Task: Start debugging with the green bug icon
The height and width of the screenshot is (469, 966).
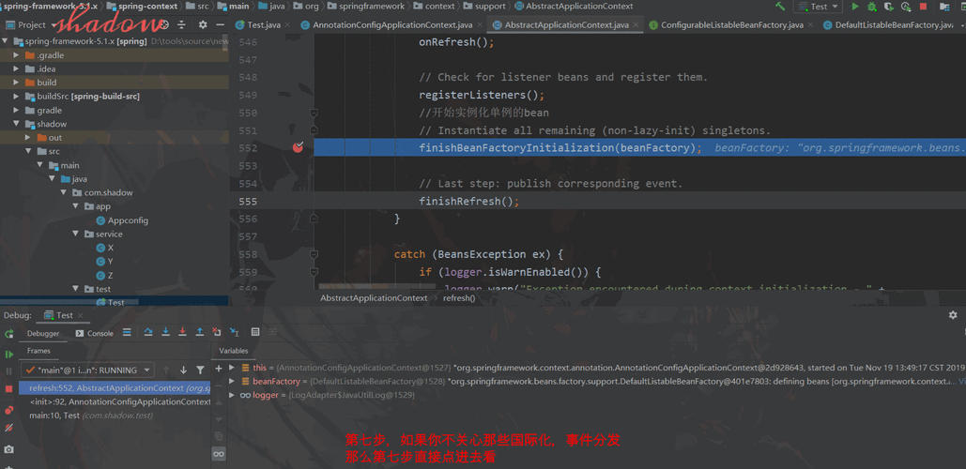Action: point(871,7)
